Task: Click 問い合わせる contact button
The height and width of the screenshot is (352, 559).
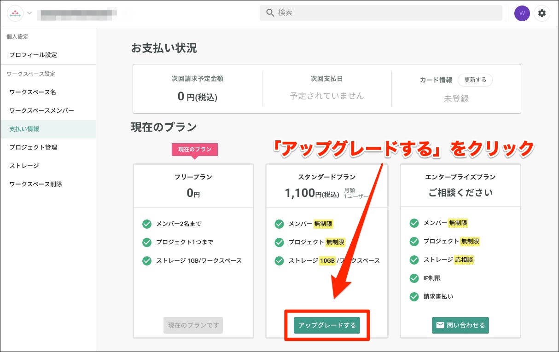Action: coord(460,325)
